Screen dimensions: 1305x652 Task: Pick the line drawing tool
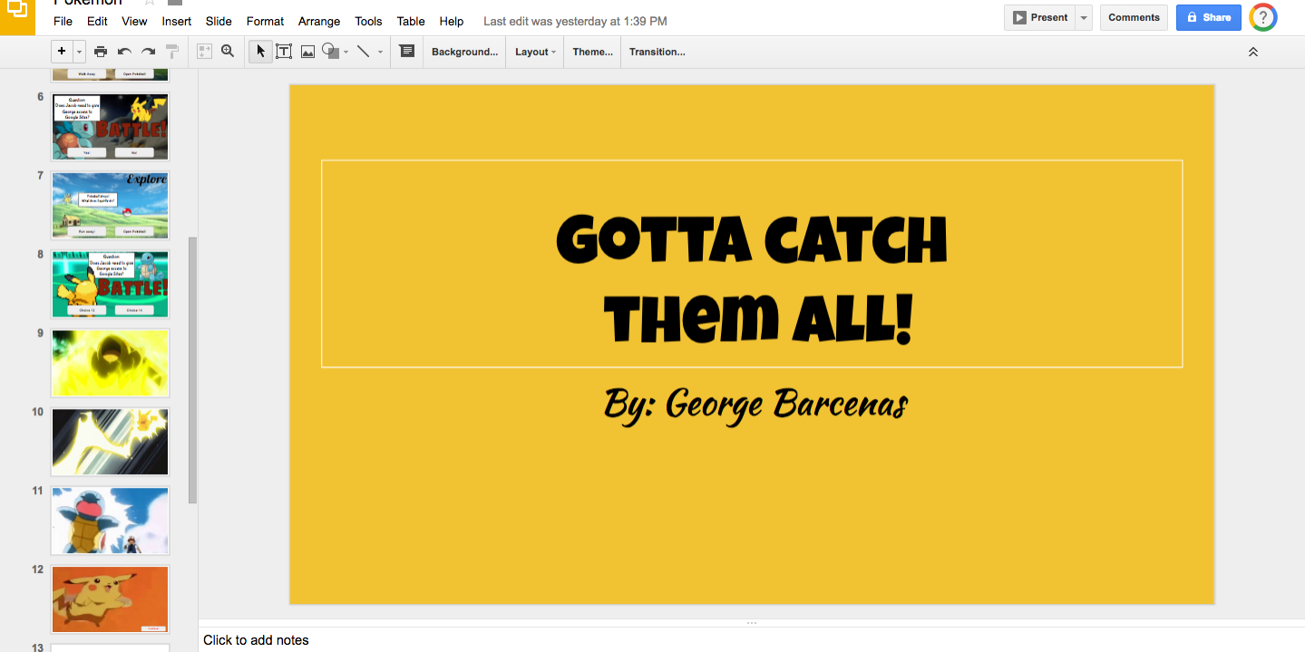pyautogui.click(x=363, y=52)
